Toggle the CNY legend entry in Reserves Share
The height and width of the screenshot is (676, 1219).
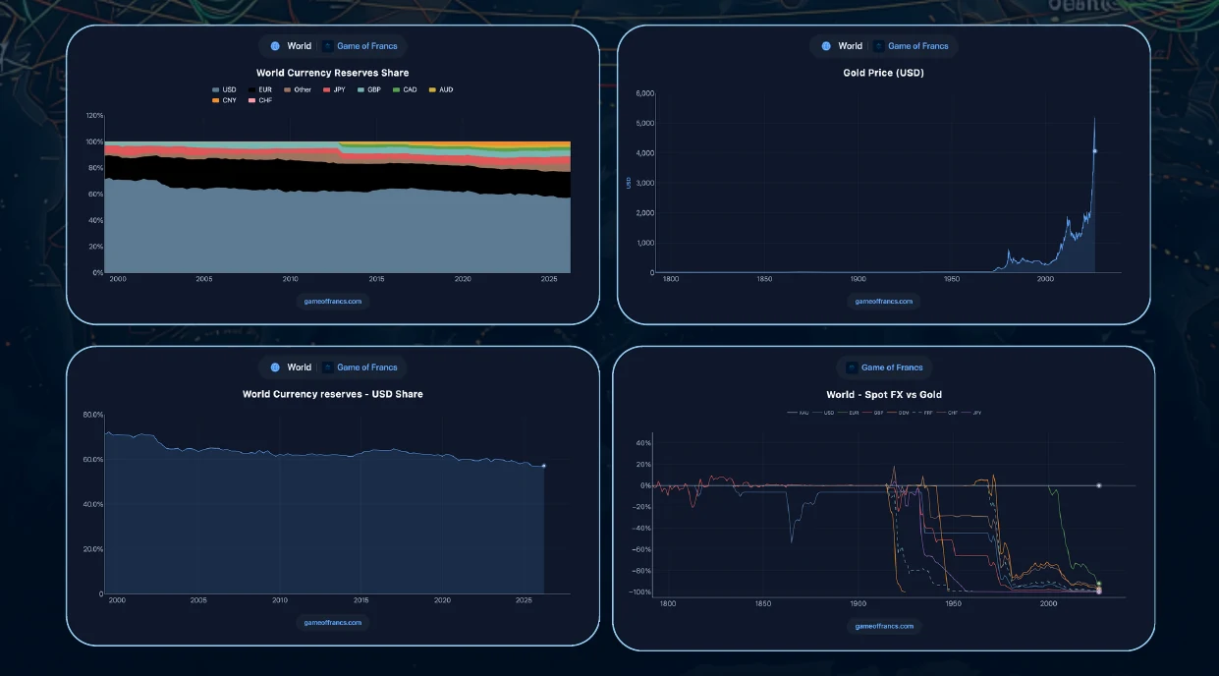[224, 100]
